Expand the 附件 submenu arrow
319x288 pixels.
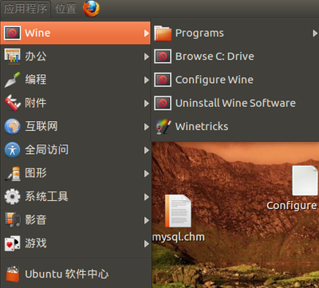[146, 104]
